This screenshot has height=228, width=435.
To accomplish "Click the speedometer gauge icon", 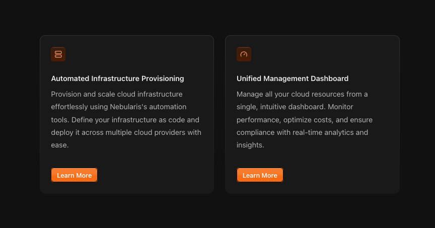I will click(244, 54).
